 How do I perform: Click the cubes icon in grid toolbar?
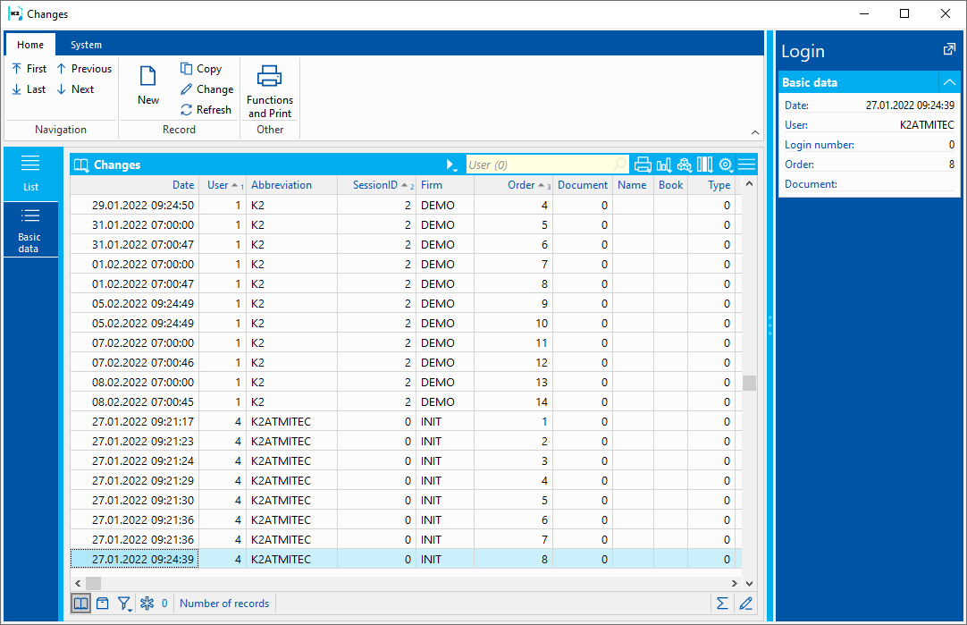click(x=685, y=165)
